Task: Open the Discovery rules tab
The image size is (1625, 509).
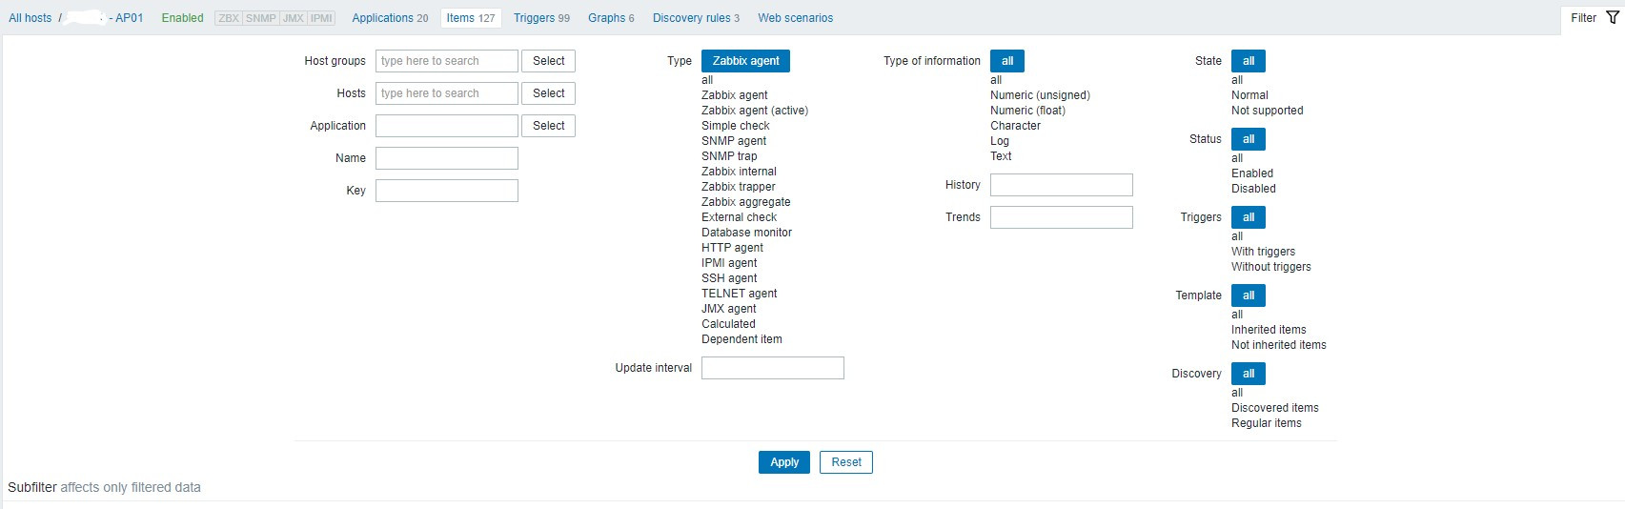Action: pos(696,18)
